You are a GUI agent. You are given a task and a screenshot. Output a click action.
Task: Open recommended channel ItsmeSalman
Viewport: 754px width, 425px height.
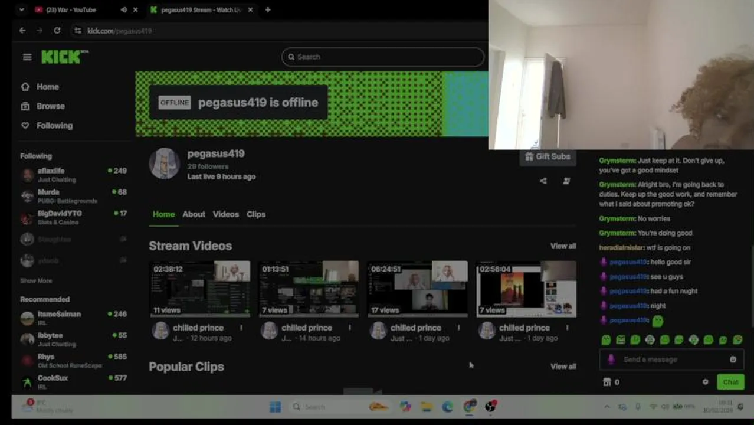click(x=74, y=318)
